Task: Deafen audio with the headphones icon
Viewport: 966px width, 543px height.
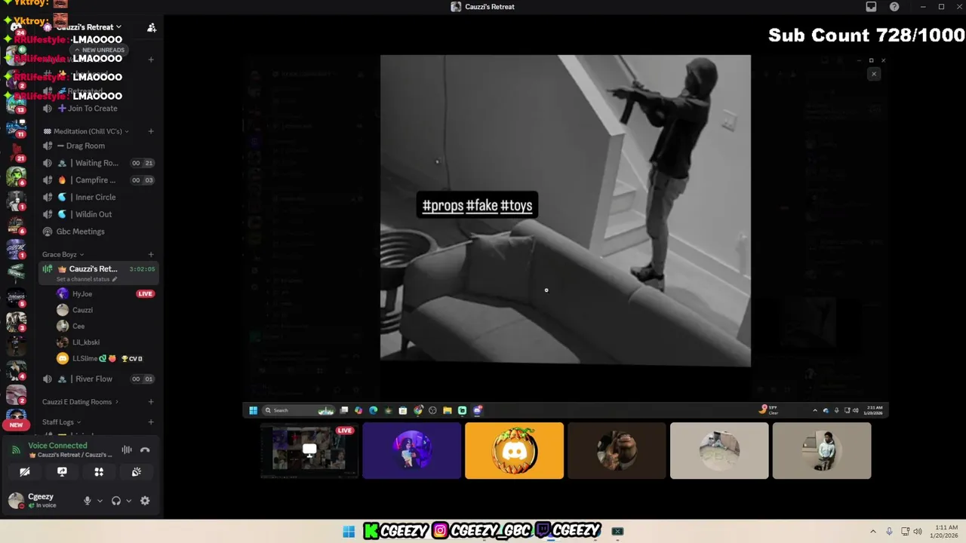Action: [116, 501]
